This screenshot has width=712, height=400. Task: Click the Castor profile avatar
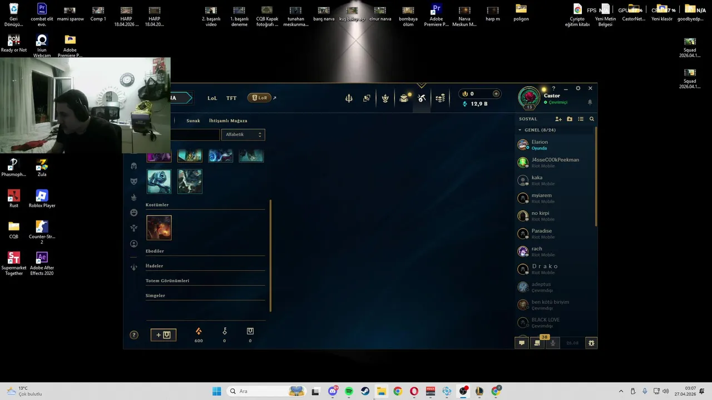pos(529,97)
